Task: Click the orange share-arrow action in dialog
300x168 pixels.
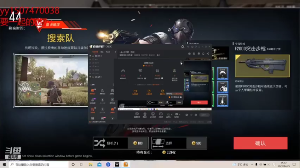Action: [149, 92]
